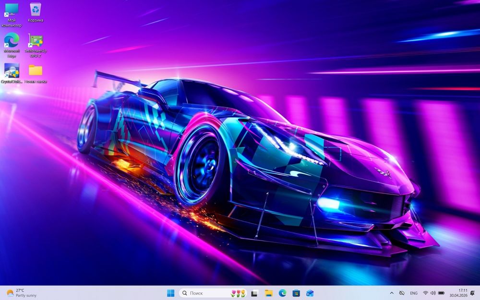This screenshot has width=480, height=300.
Task: Expand the hidden tray icons chevron
Action: [392, 293]
